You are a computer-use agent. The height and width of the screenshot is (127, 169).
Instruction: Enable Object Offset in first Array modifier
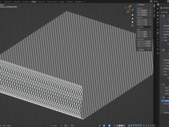165,32
